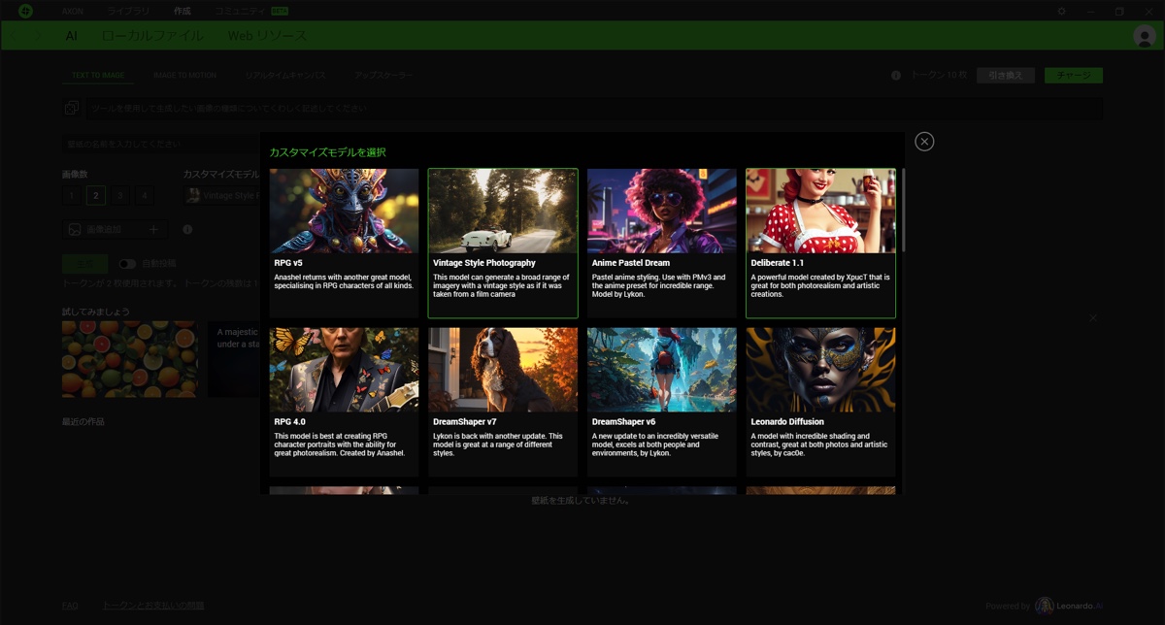Choose the DreamShaper v7 model card
Viewport: 1165px width, 625px height.
[502, 401]
